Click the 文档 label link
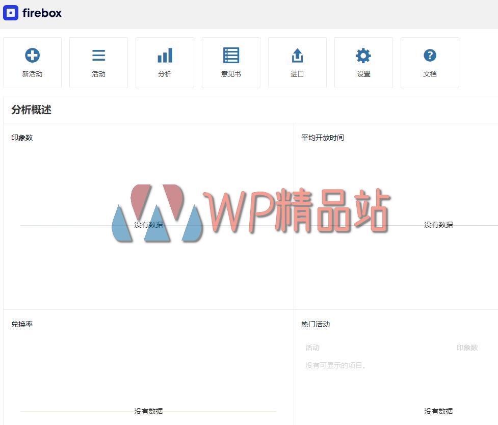 tap(430, 73)
